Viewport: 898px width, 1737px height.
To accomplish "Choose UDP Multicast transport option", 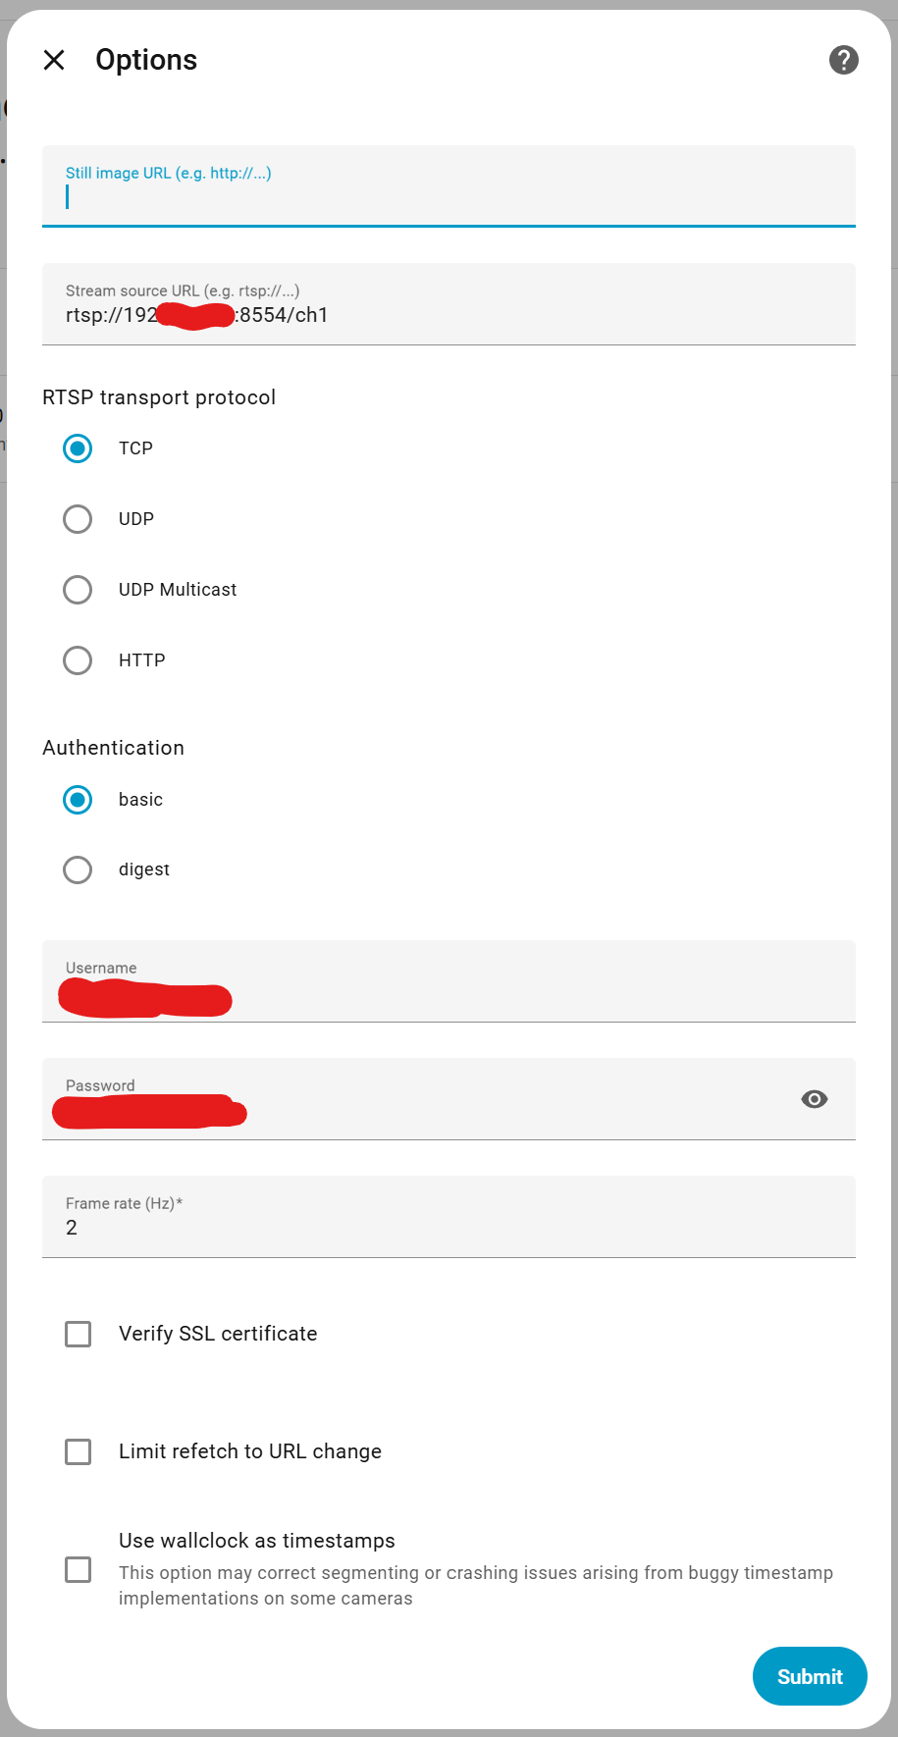I will (78, 590).
